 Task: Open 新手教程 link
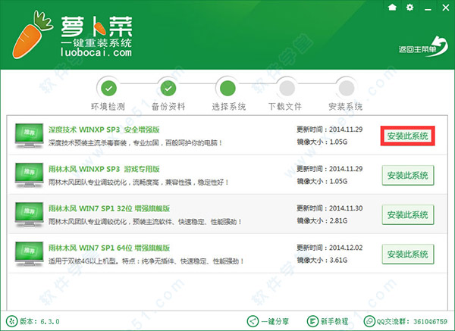334,321
